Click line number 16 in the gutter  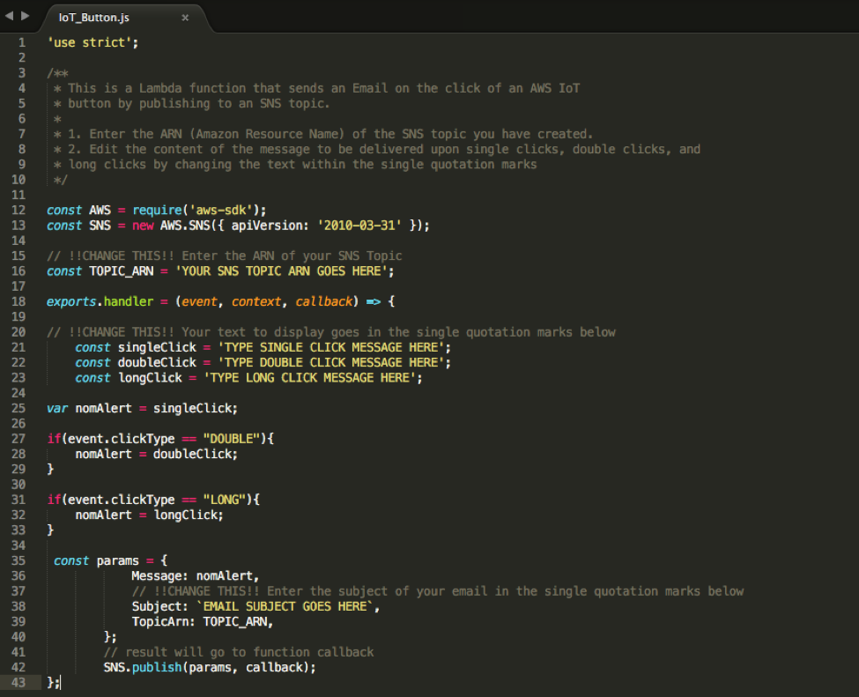tap(19, 271)
